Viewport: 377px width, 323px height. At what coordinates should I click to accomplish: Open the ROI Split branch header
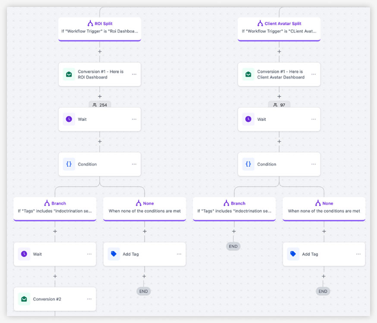tap(100, 28)
